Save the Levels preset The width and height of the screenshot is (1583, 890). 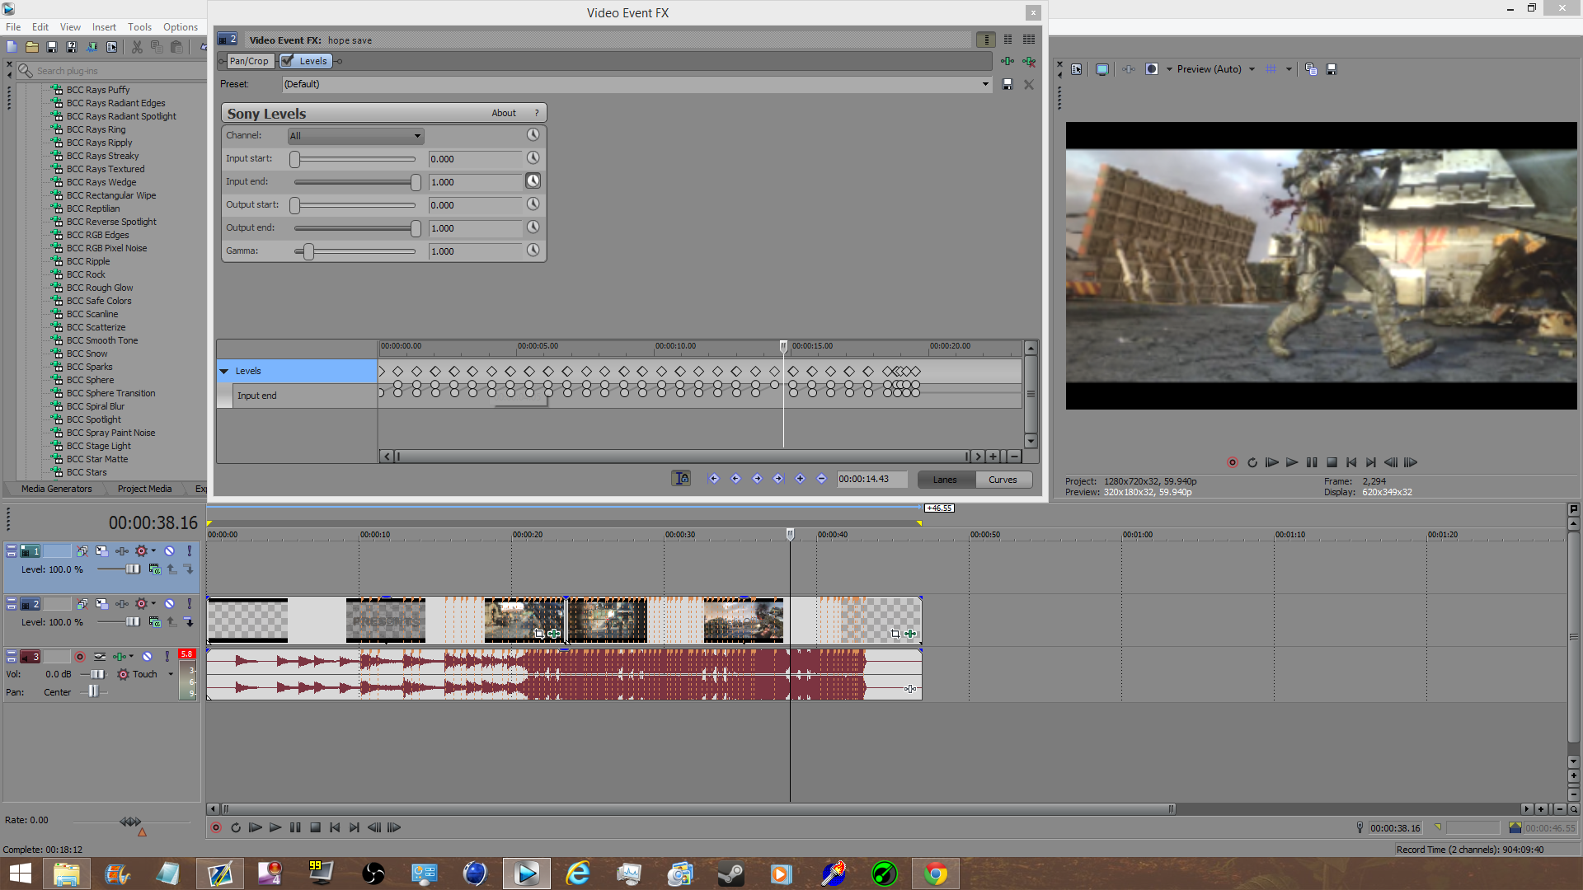(1007, 84)
